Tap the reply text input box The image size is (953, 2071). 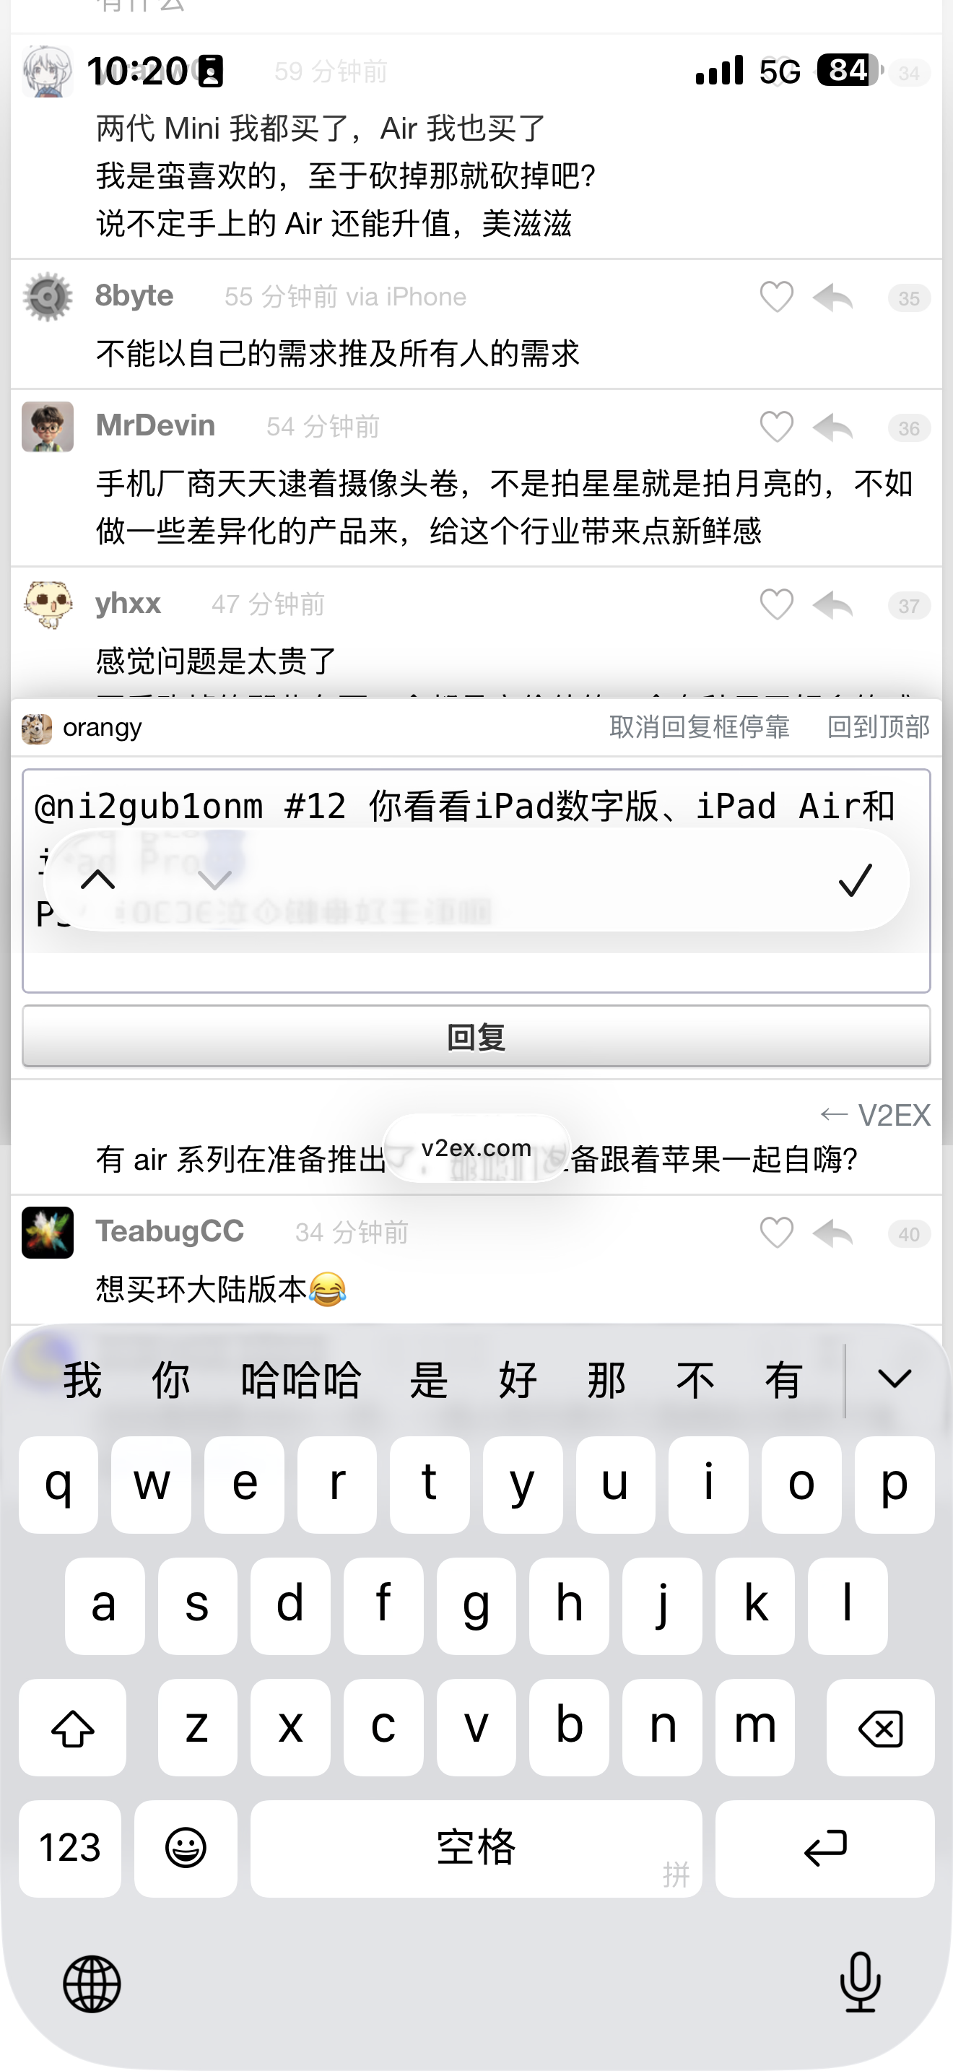pos(476,881)
